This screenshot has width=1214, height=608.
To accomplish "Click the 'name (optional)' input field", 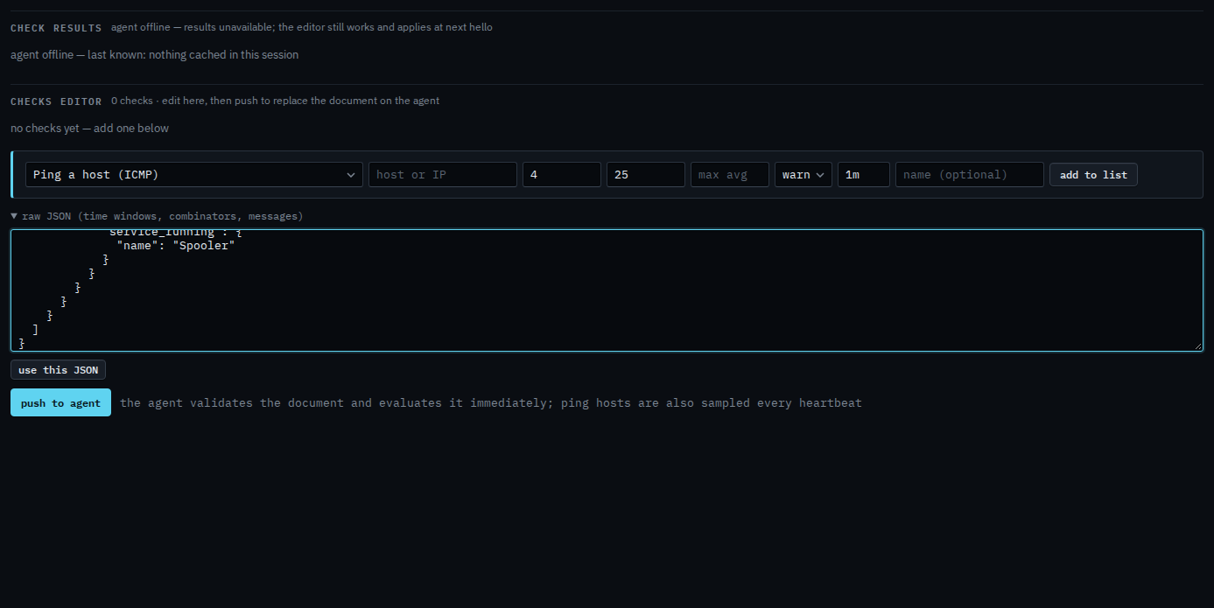I will click(x=970, y=174).
